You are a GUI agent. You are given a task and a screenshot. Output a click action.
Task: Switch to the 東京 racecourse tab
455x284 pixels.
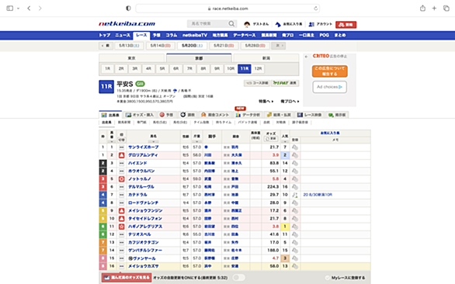coord(132,58)
